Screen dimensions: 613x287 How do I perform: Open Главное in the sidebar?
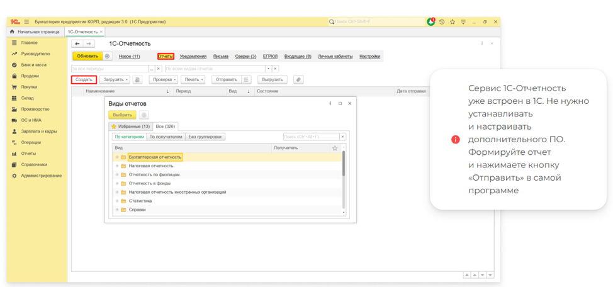(x=30, y=43)
